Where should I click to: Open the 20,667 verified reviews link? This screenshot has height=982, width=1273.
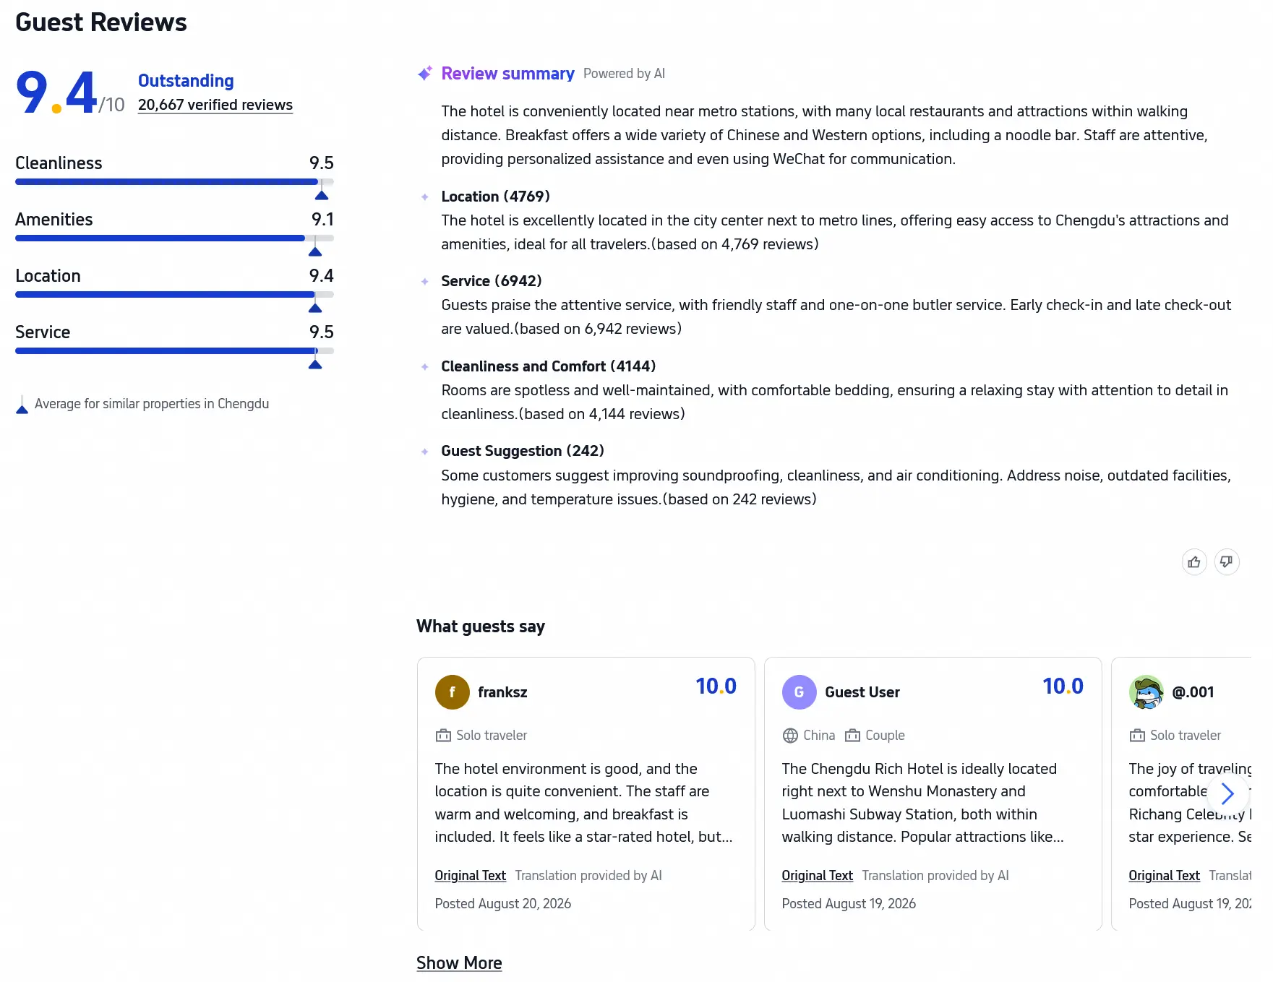pos(215,105)
